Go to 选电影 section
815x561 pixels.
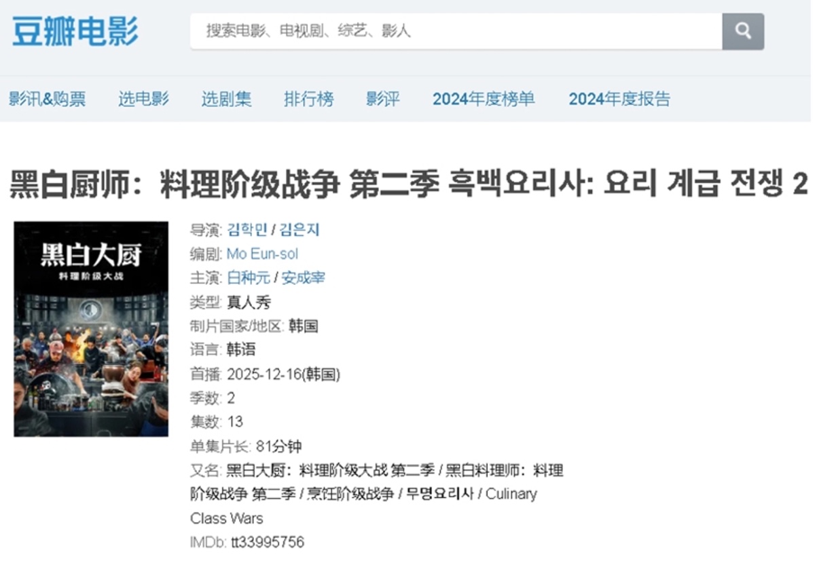(x=143, y=99)
